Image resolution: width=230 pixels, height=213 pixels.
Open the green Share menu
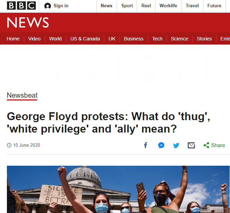pyautogui.click(x=214, y=145)
